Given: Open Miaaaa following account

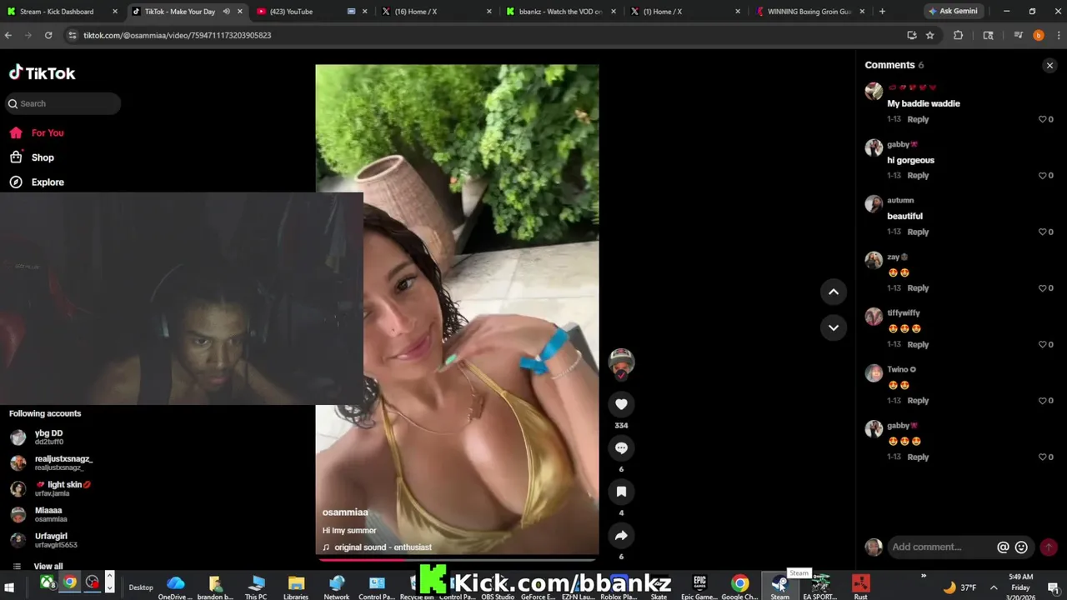Looking at the screenshot, I should [x=48, y=514].
